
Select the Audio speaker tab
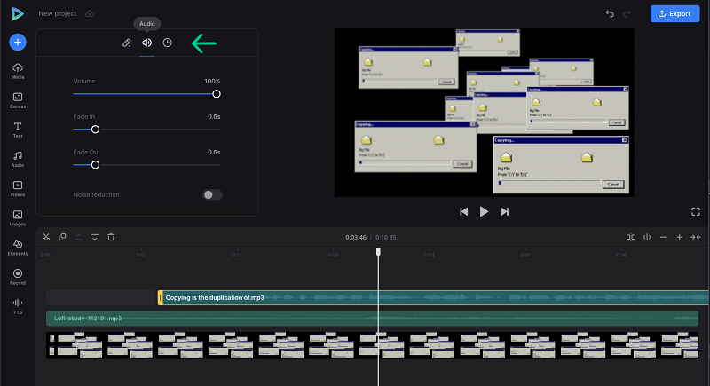147,43
